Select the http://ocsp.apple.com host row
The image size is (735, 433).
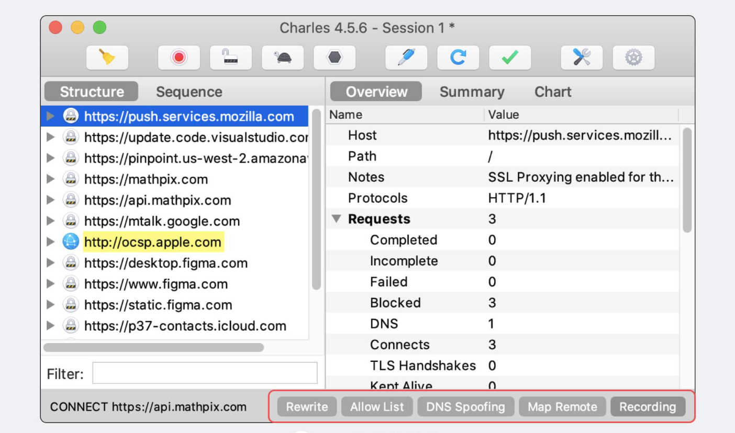tap(175, 242)
